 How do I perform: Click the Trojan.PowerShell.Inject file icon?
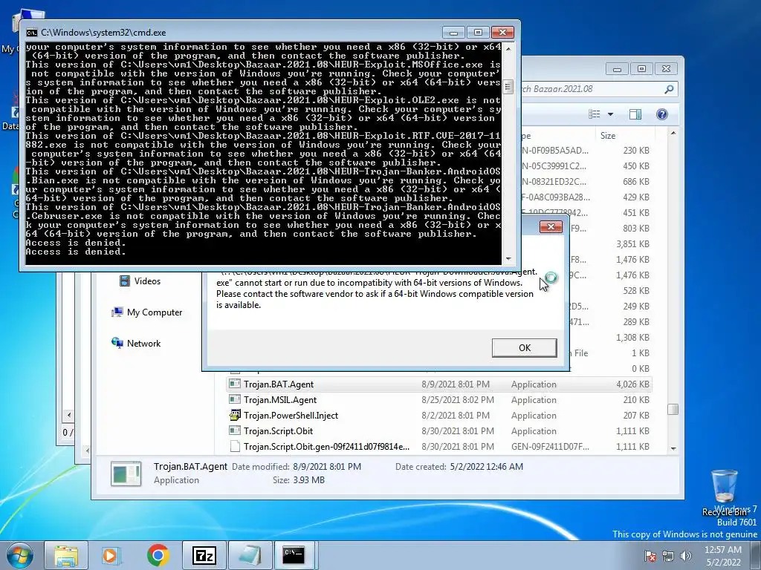235,416
